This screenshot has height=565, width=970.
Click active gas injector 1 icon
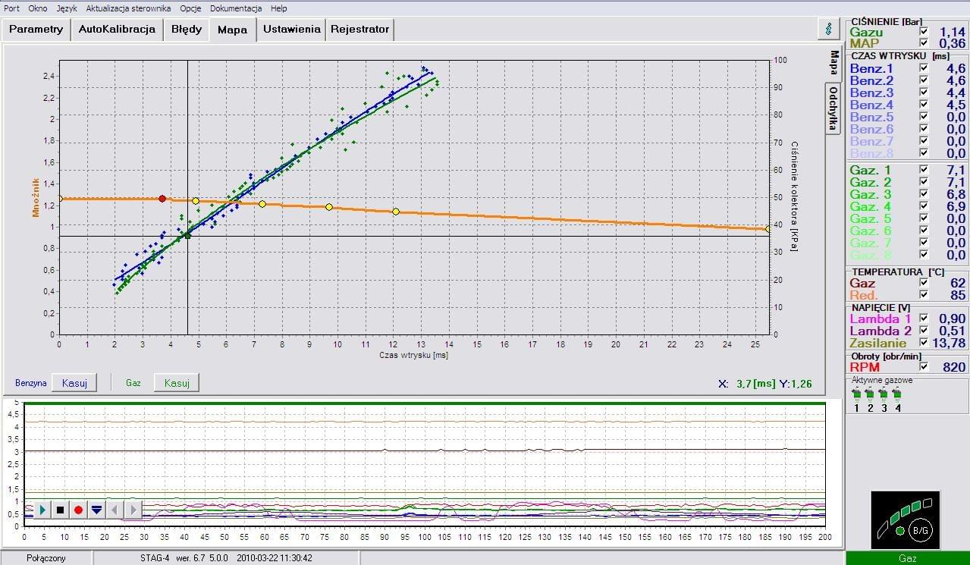tap(856, 394)
